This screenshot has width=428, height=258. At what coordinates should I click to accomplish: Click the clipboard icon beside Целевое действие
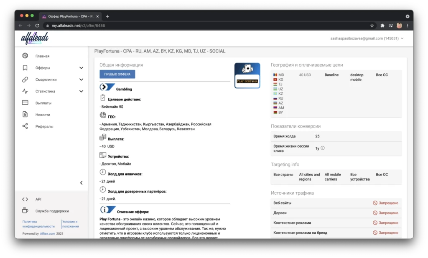click(x=103, y=98)
